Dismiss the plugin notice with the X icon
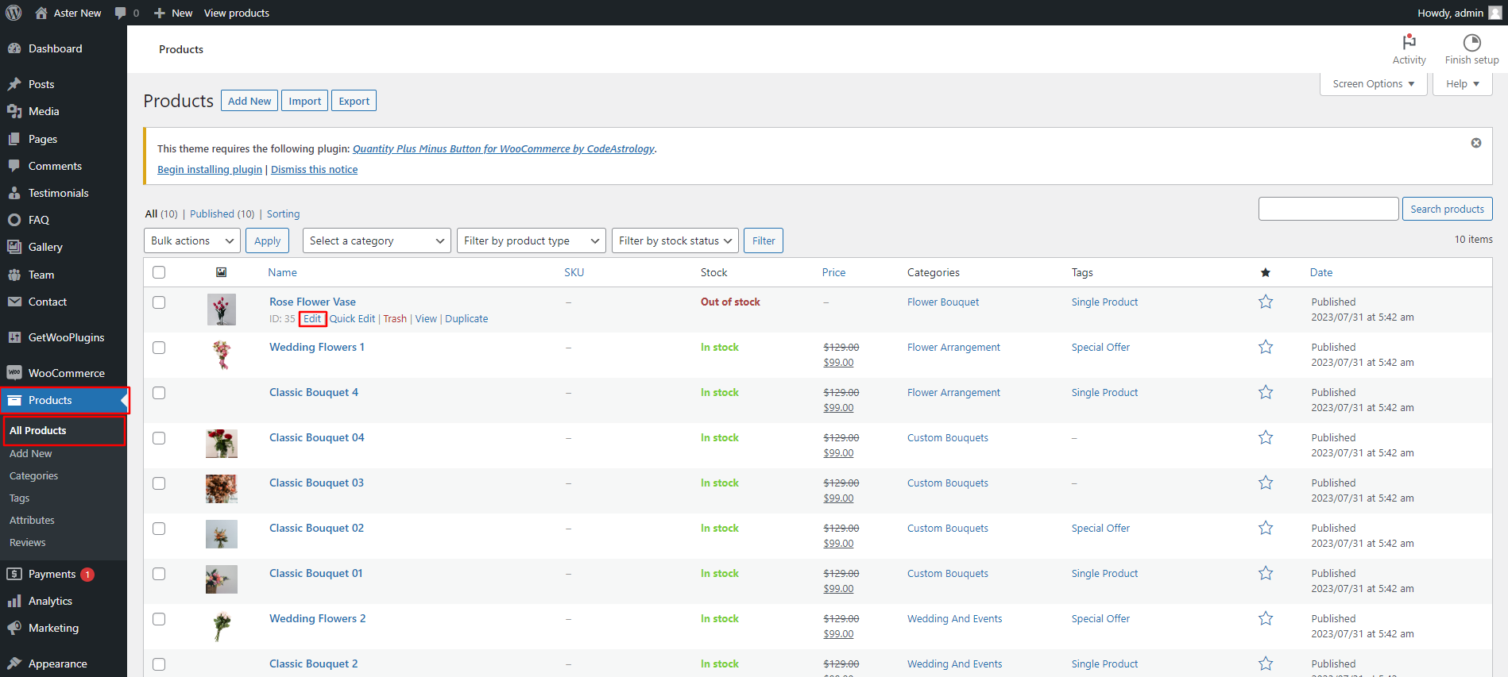 [1475, 143]
